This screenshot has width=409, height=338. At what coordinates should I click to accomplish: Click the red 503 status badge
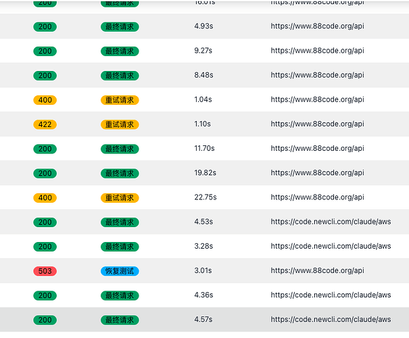click(45, 271)
